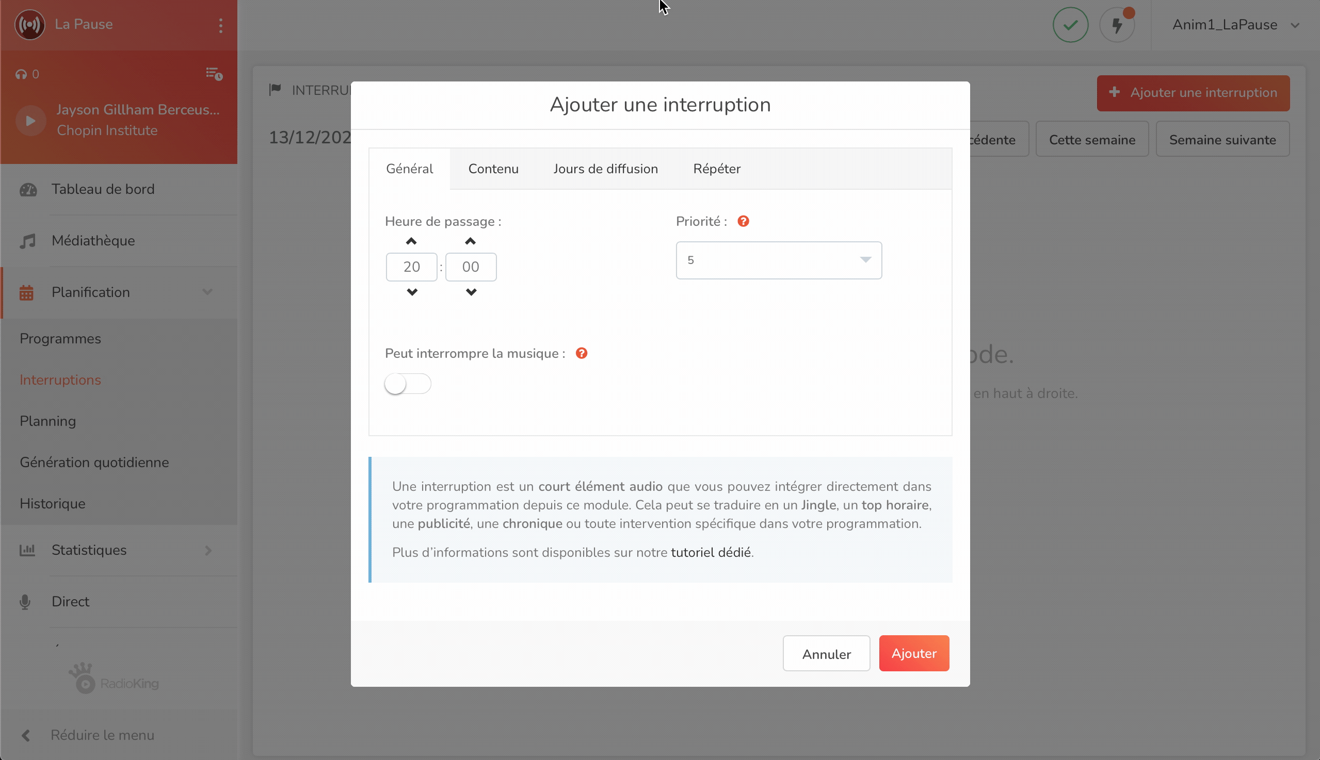Click the La Pause radio logo icon
This screenshot has width=1320, height=760.
pyautogui.click(x=30, y=25)
